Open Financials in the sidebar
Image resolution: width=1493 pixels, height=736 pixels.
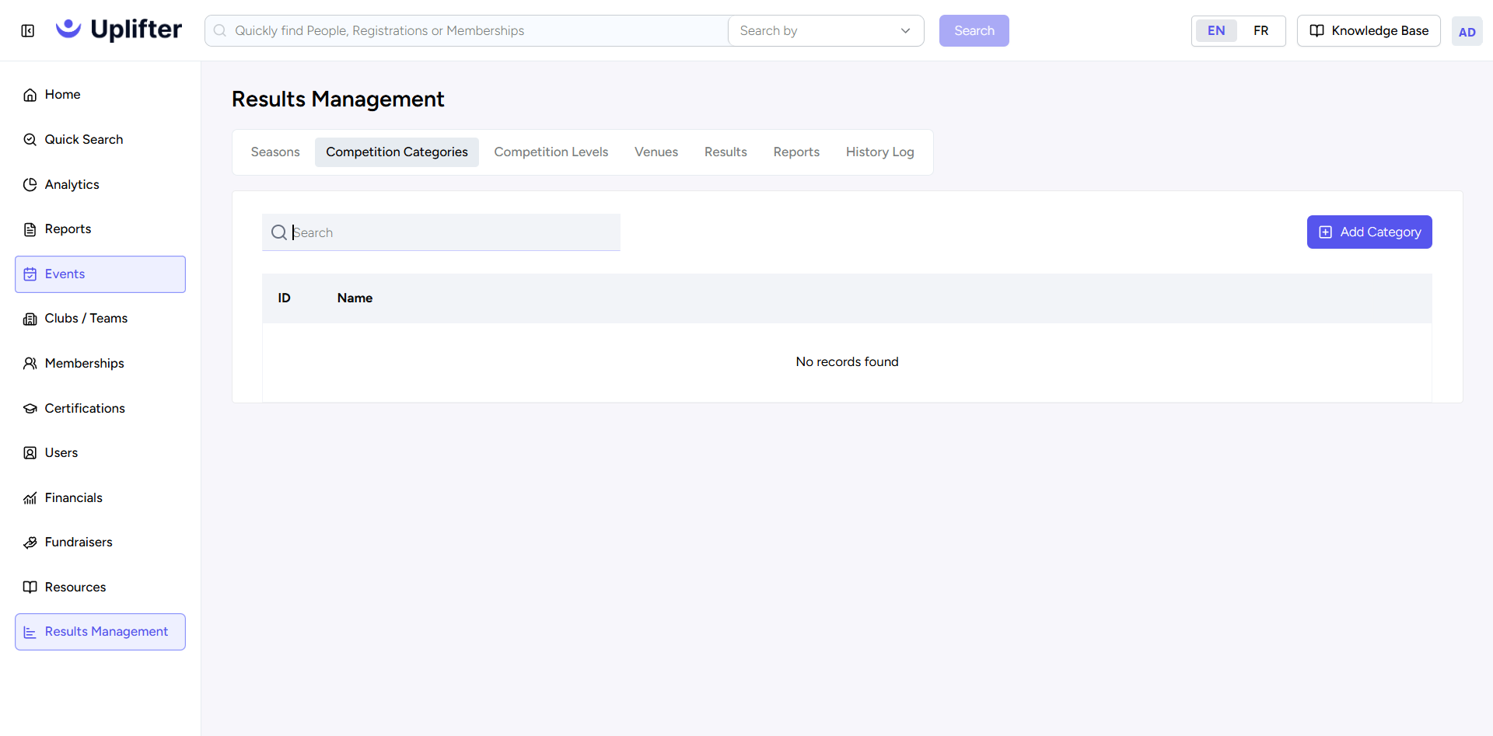[100, 498]
